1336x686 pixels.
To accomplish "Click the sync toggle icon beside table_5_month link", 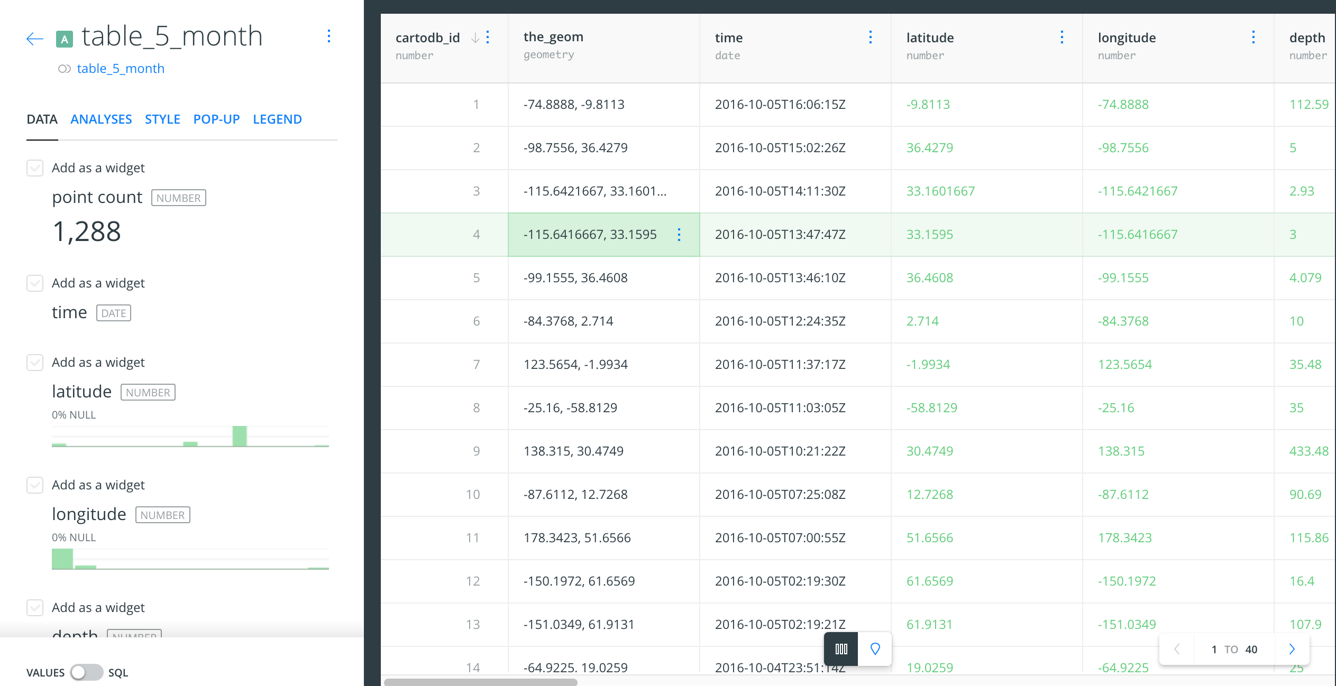I will click(65, 69).
